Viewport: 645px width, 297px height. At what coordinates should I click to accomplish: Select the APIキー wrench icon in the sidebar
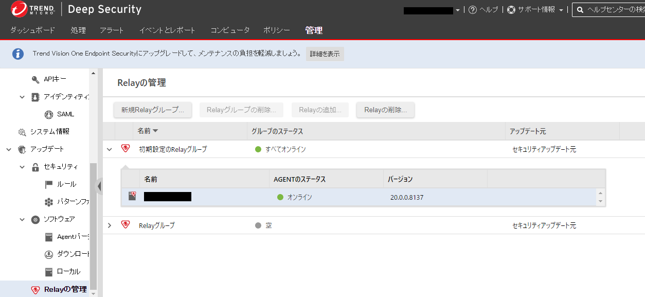pyautogui.click(x=37, y=79)
